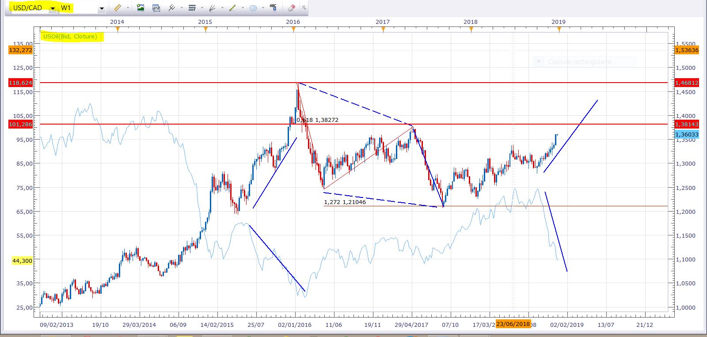Click the 1,46812 red price level tag
The image size is (707, 337).
pyautogui.click(x=686, y=83)
